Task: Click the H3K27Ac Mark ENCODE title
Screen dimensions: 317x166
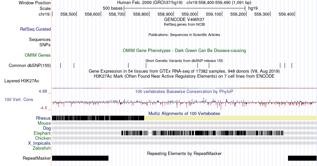Action: 184,76
